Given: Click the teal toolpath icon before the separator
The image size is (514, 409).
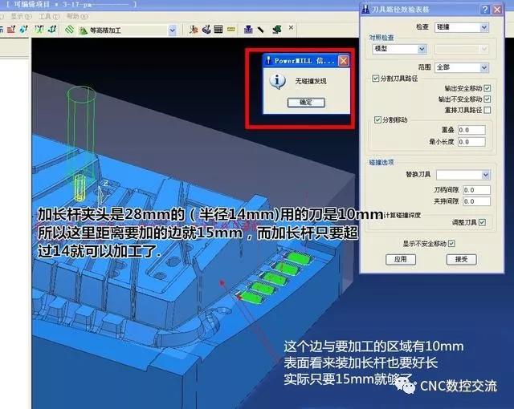Looking at the screenshot, I should pyautogui.click(x=52, y=30).
